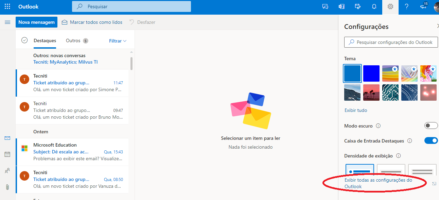Select the mountain landscape theme
The width and height of the screenshot is (439, 200).
(352, 93)
